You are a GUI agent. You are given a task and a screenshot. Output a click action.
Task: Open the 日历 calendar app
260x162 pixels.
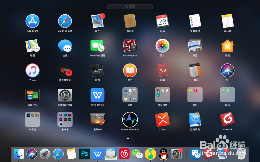(162, 21)
